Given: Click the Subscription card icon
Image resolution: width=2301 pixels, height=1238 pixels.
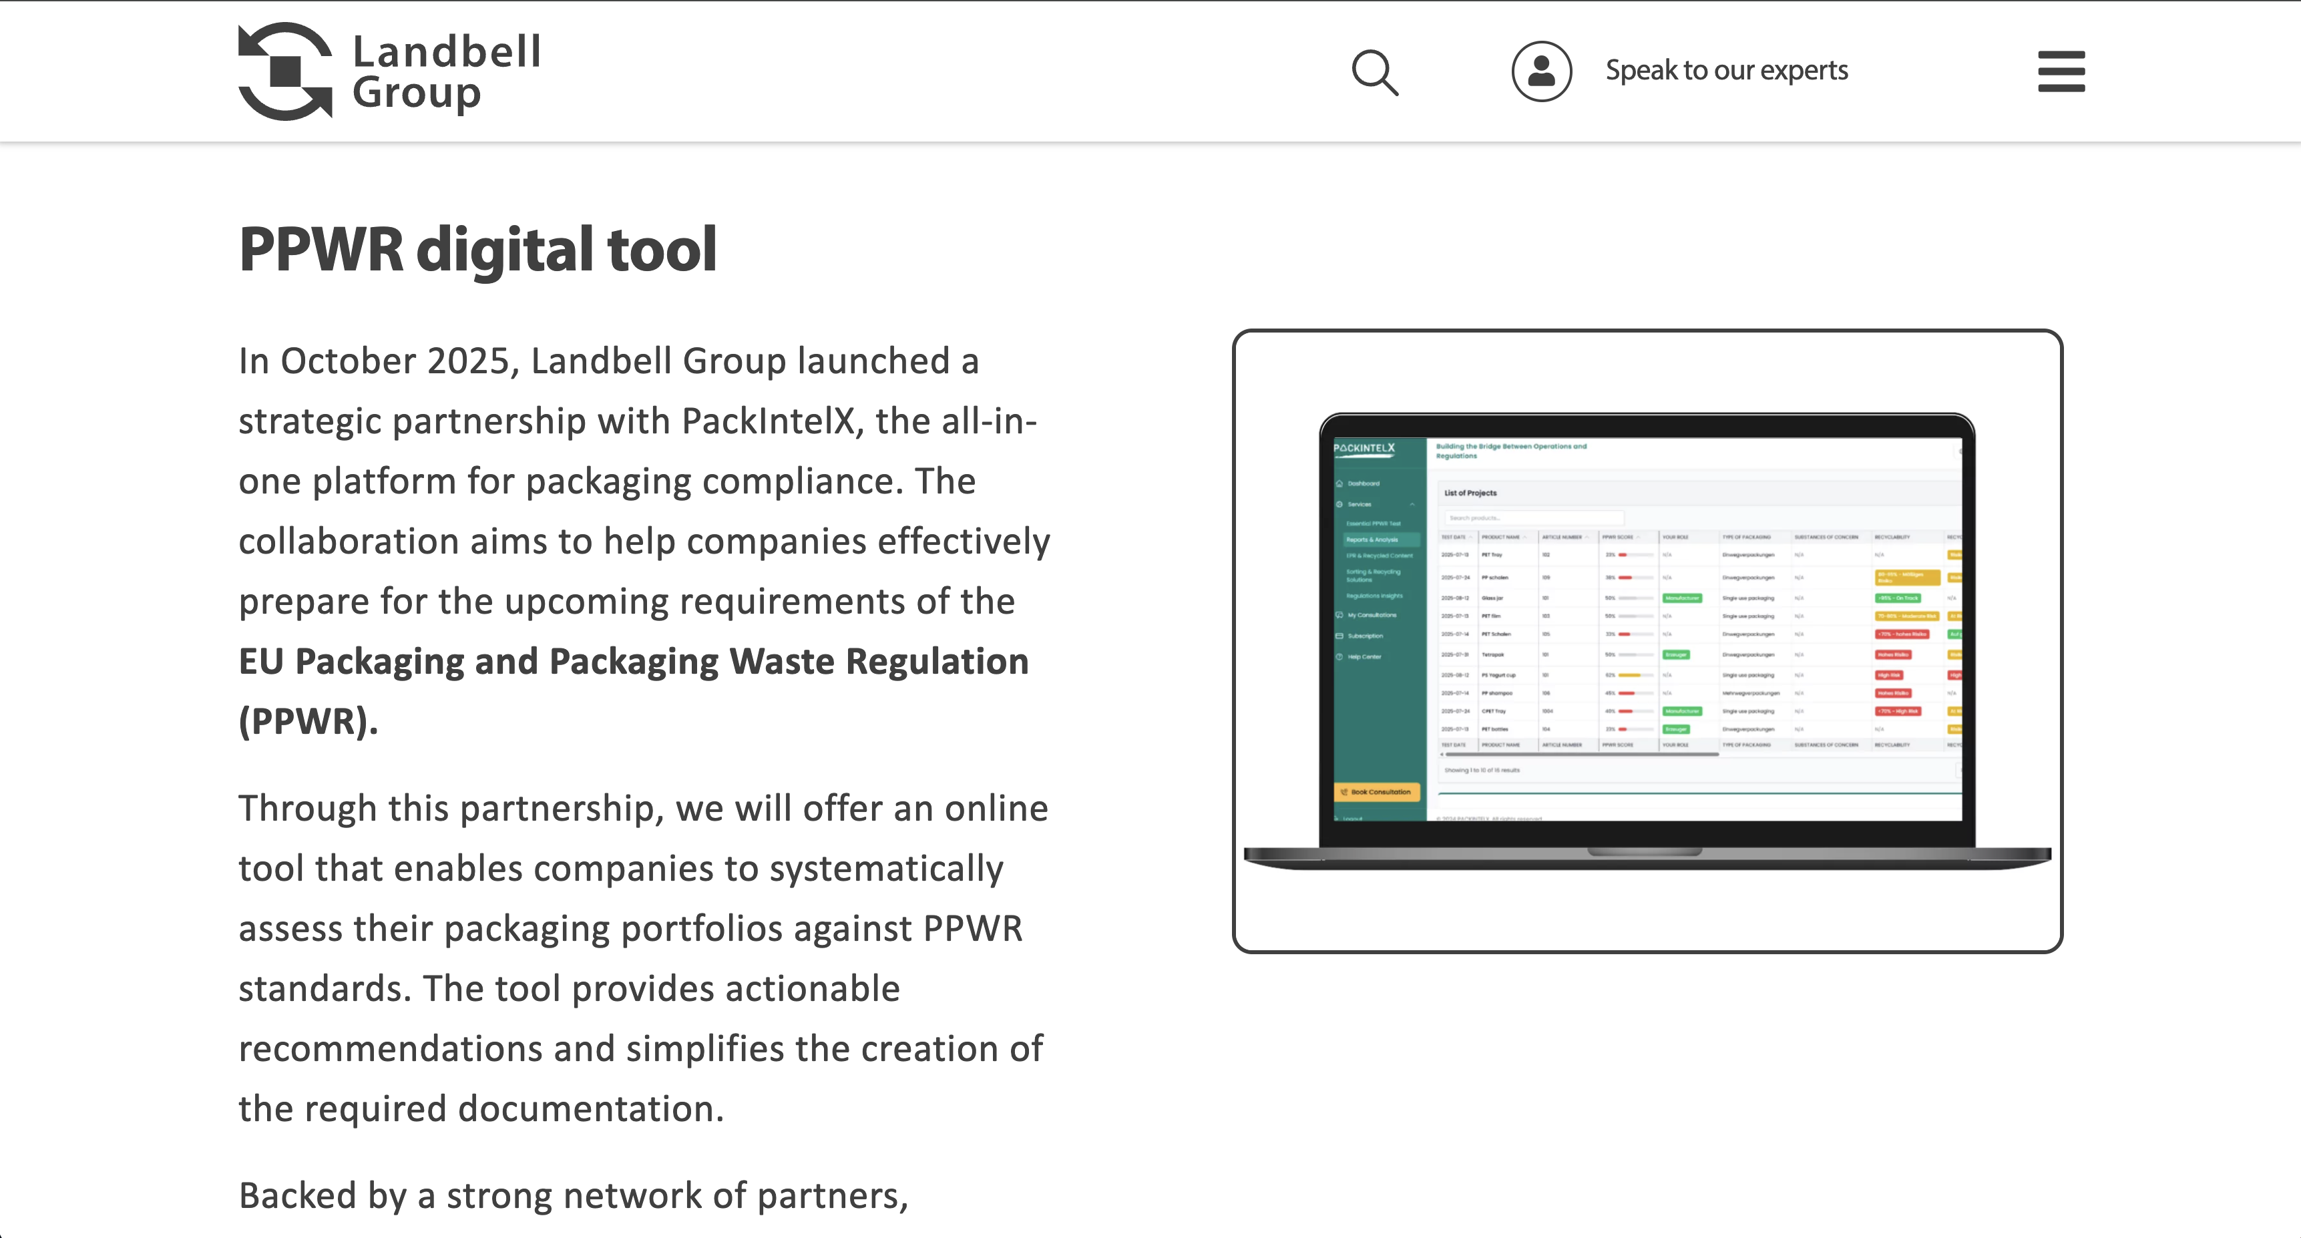Looking at the screenshot, I should coord(1340,636).
